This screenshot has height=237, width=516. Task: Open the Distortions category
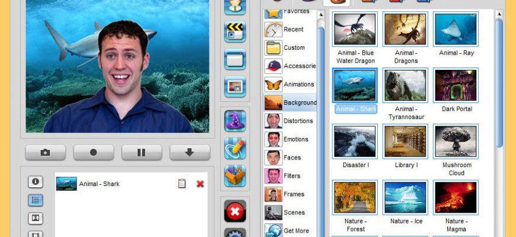coord(290,121)
